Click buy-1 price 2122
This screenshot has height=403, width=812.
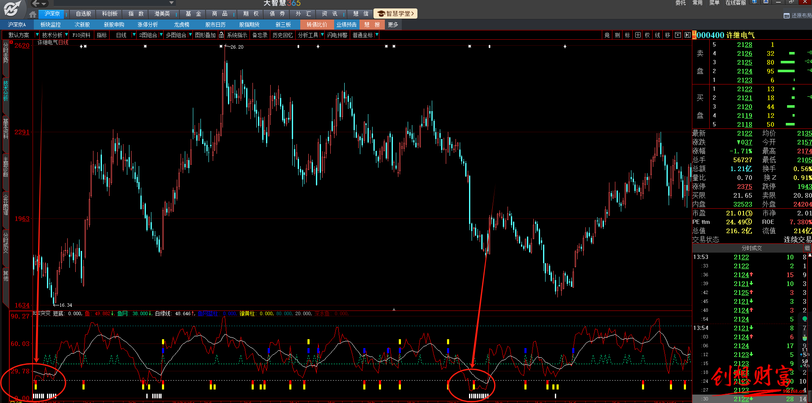[x=744, y=89]
